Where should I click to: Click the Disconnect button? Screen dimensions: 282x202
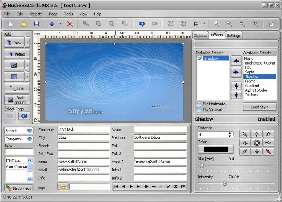point(19,188)
